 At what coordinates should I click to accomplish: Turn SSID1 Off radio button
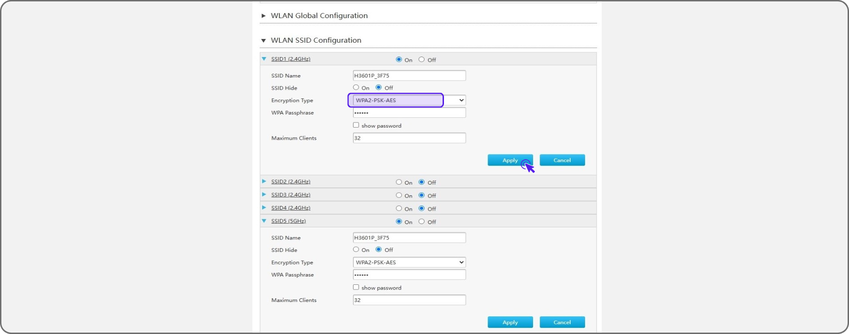pos(421,59)
